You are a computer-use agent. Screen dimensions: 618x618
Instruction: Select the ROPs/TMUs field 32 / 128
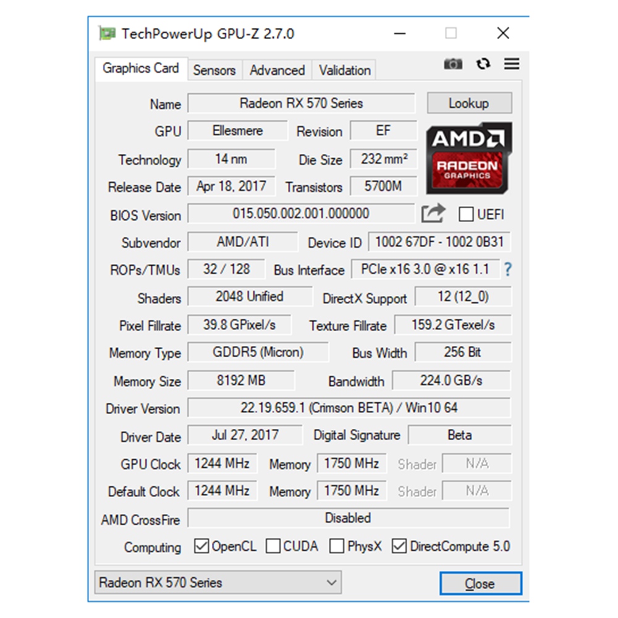pos(227,269)
